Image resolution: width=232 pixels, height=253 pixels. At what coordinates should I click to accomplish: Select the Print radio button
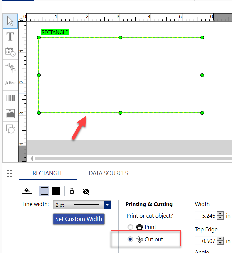tap(130, 227)
